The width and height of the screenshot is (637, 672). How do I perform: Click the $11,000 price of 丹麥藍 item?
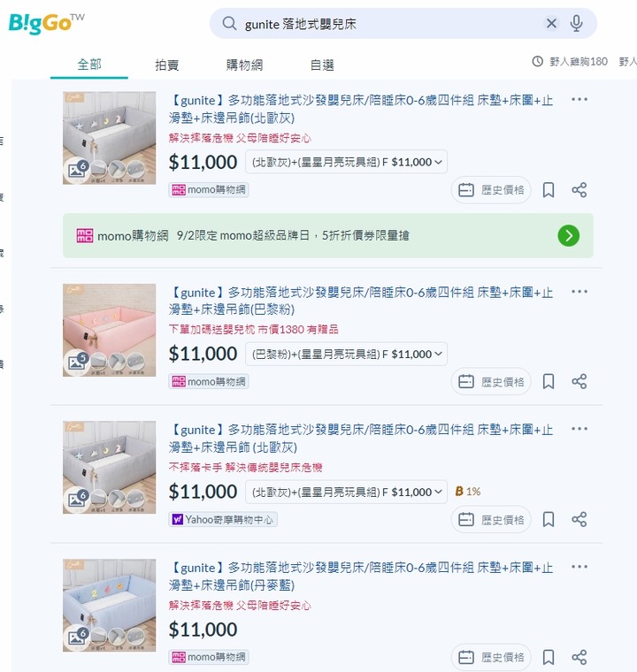coord(203,630)
